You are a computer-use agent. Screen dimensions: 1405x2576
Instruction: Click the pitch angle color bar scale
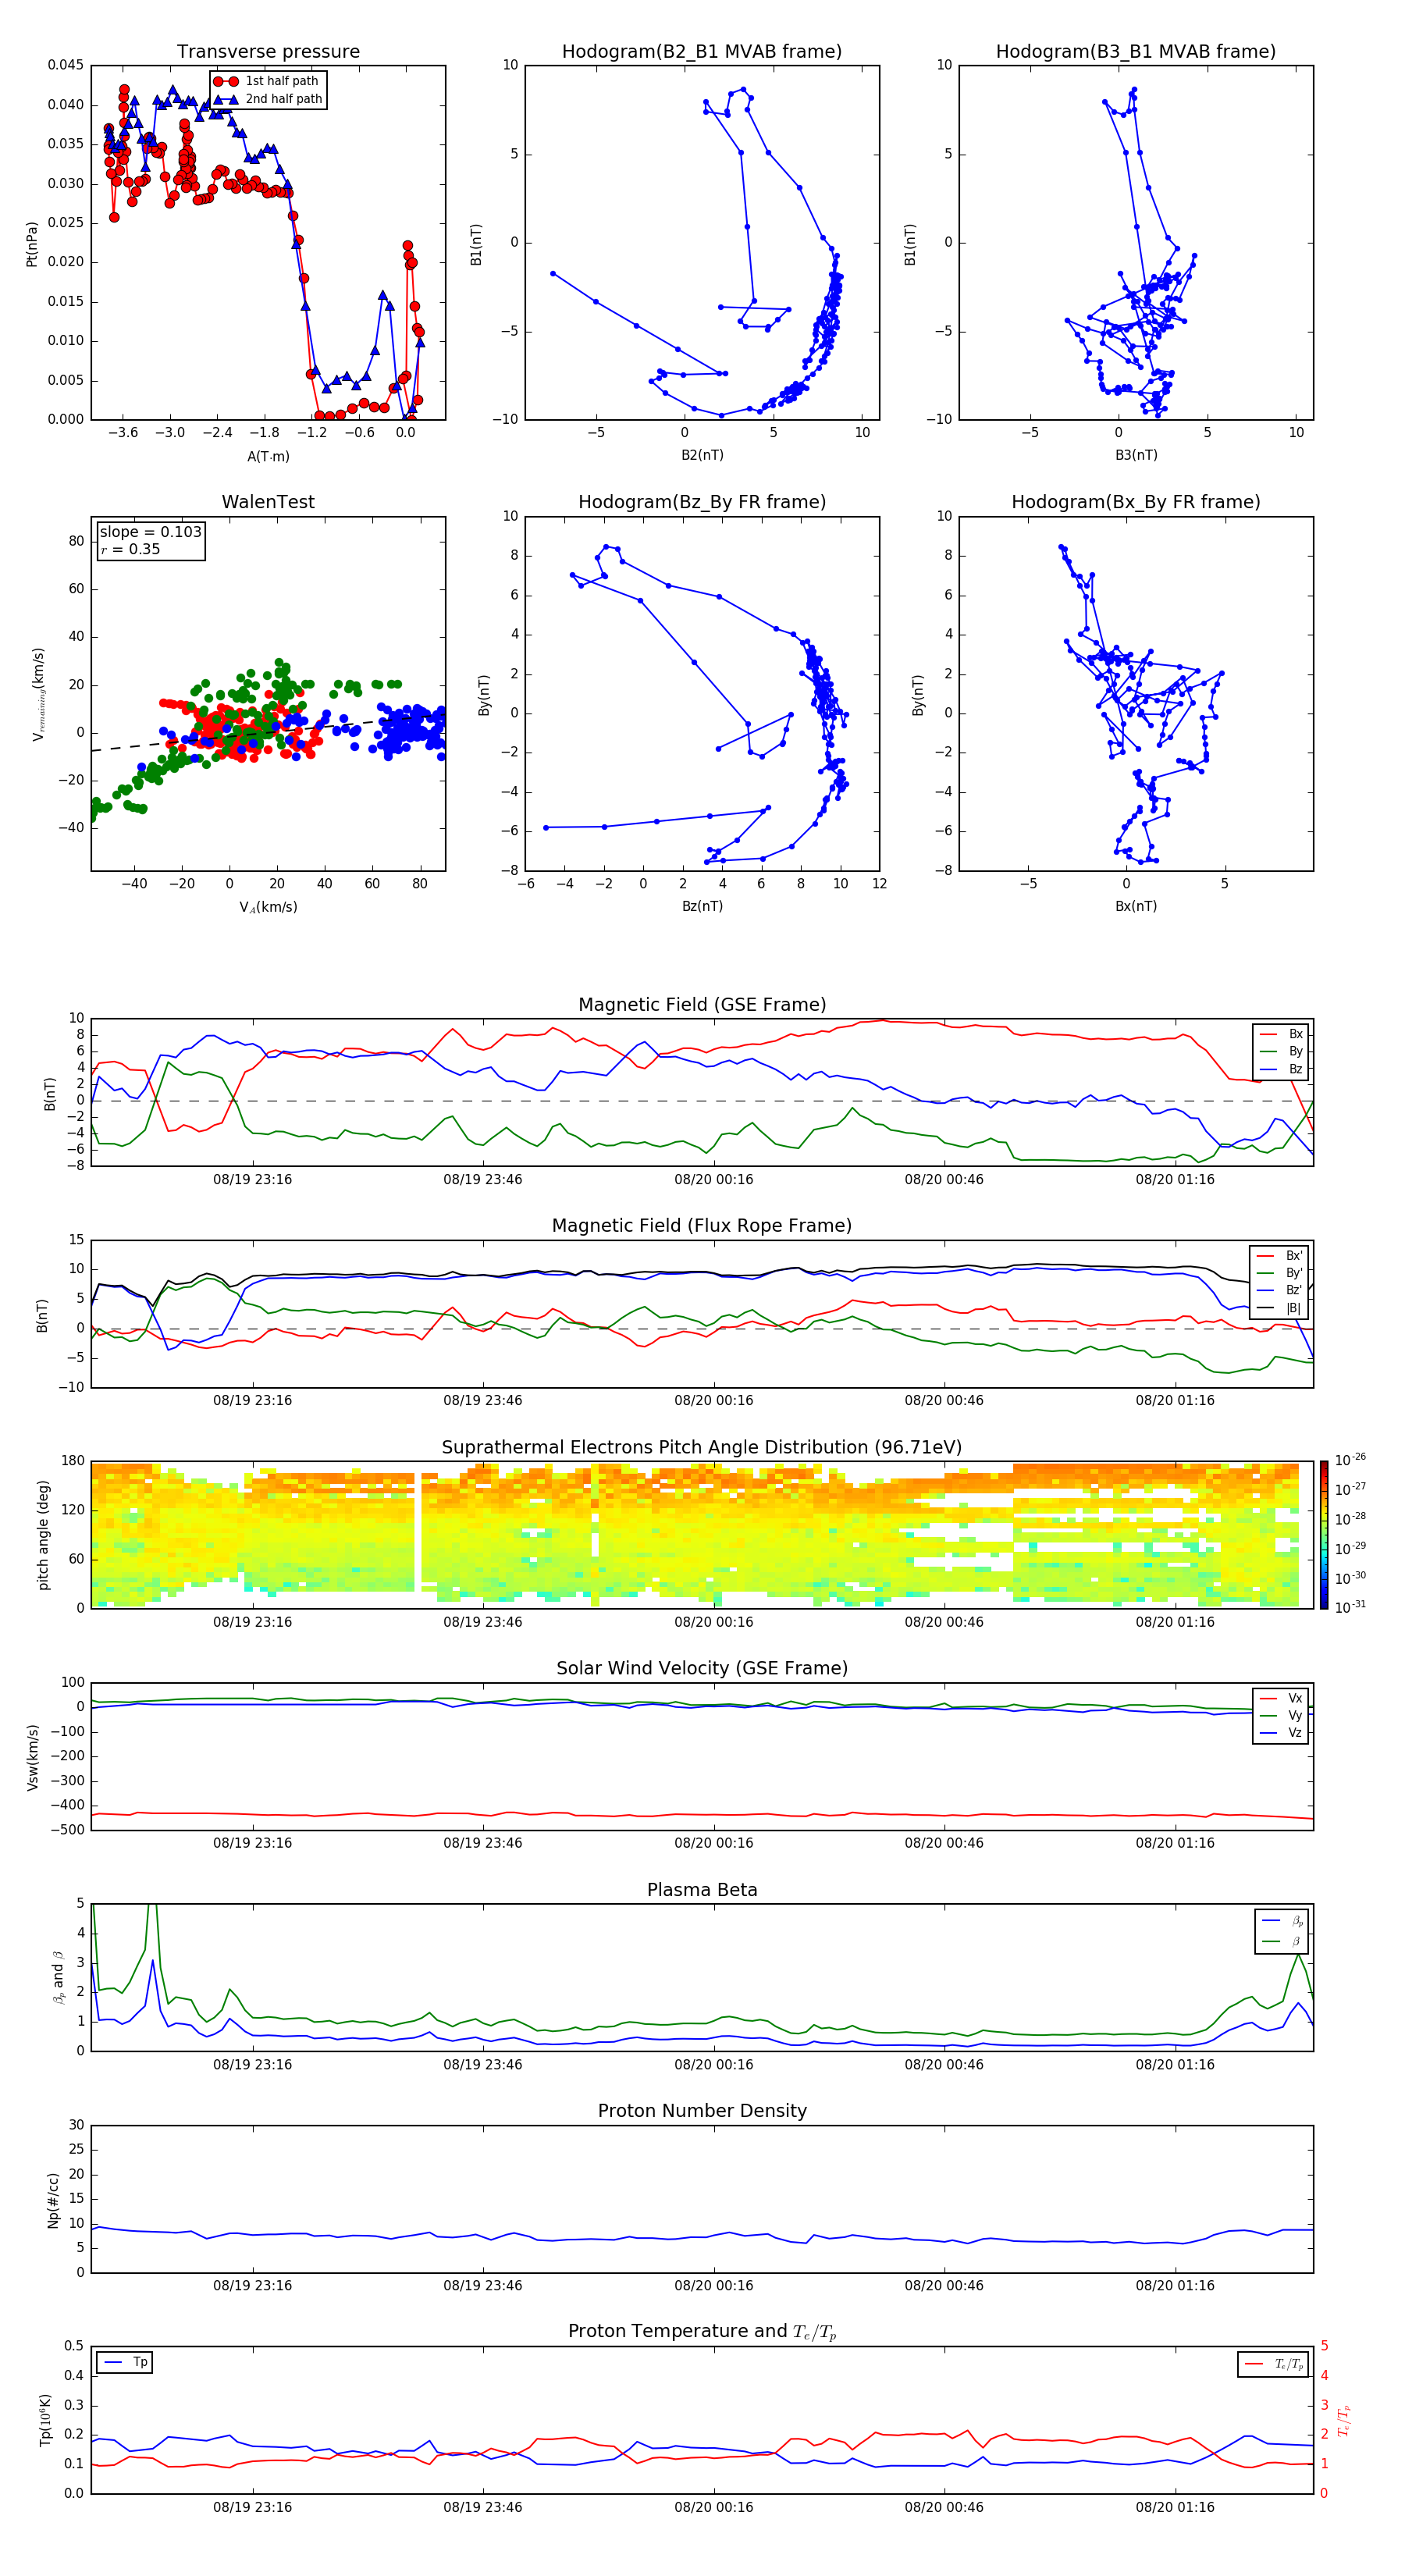pyautogui.click(x=1324, y=1535)
